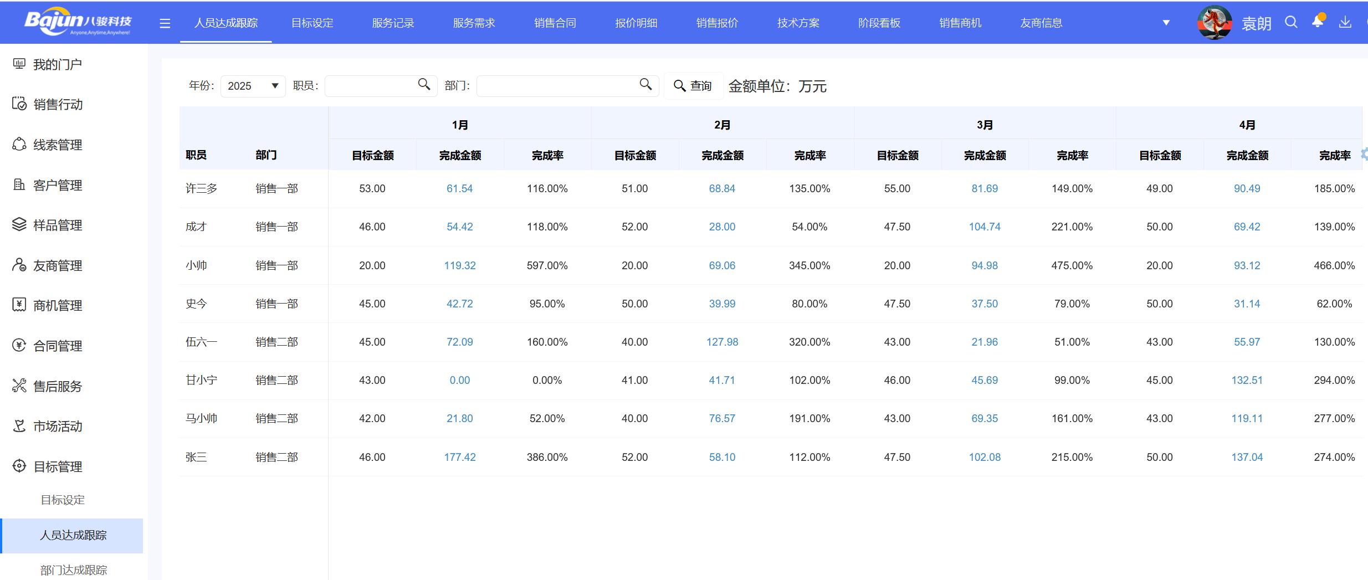1368x580 pixels.
Task: Select 部门达成跟踪 in sidebar
Action: (73, 569)
